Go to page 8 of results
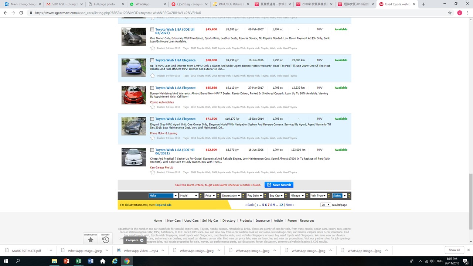473x266 pixels. click(271, 205)
